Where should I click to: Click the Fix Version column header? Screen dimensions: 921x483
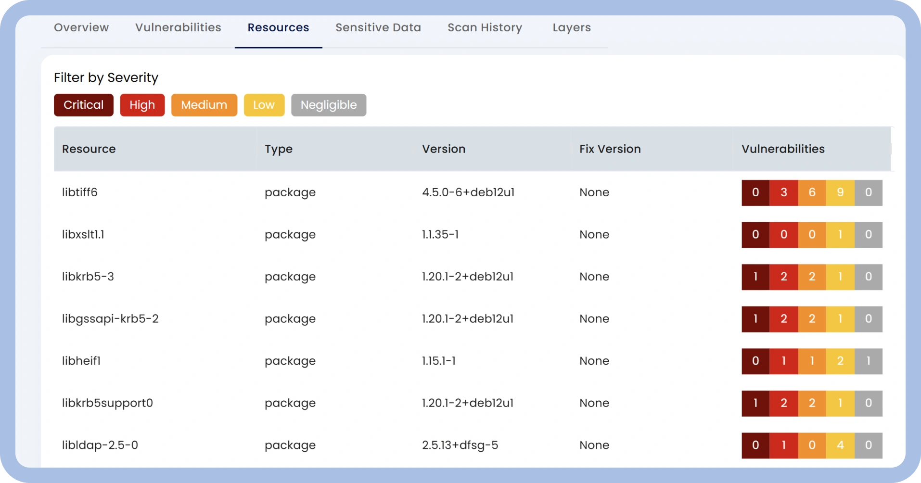(609, 149)
